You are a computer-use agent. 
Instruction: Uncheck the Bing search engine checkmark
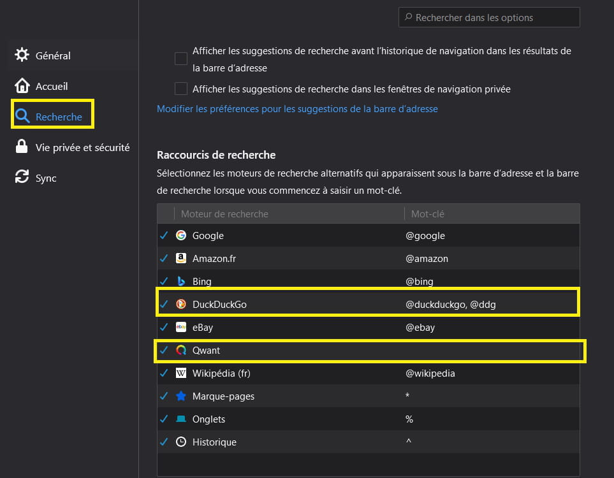(164, 281)
